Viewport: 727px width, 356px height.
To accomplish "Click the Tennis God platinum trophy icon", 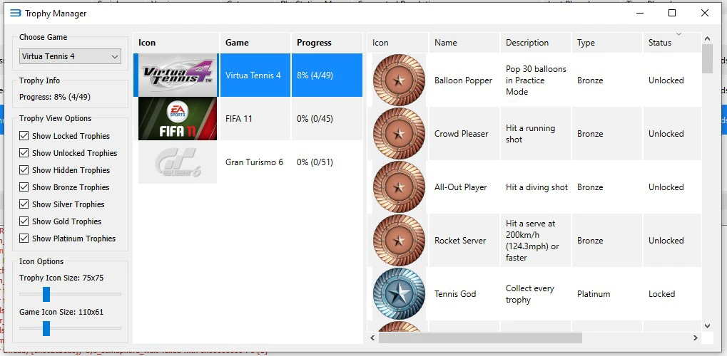I will tap(399, 294).
